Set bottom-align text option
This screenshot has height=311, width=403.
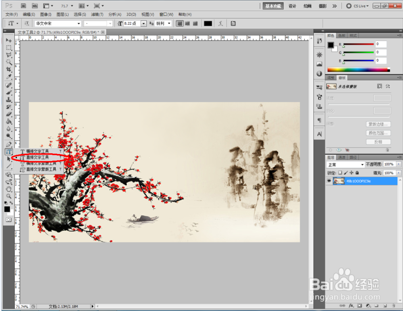point(195,23)
